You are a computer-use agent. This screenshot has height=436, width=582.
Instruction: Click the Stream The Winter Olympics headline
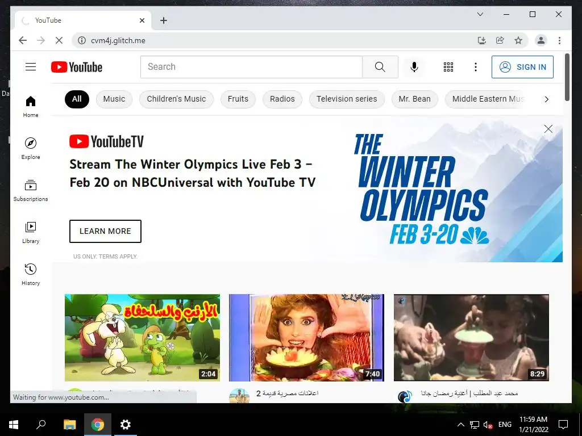(x=193, y=173)
